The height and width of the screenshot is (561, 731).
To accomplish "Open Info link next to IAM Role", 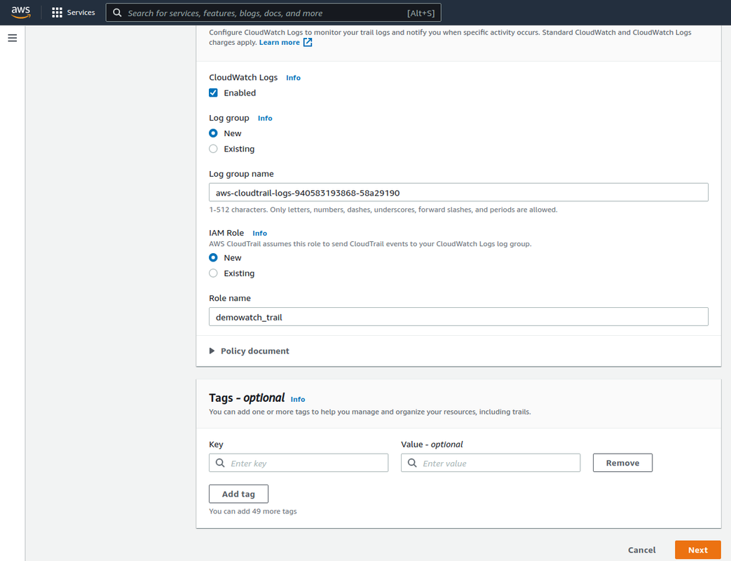I will [x=260, y=234].
